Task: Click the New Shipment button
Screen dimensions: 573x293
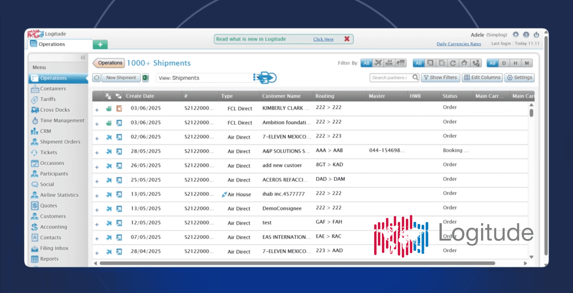Action: coord(121,77)
